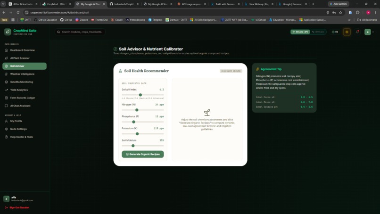Click the CropMind Suite leaf logo

(x=8, y=32)
